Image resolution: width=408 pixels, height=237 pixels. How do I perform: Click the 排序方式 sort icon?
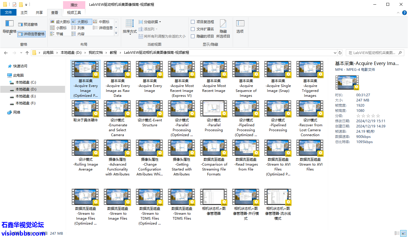[x=130, y=27]
